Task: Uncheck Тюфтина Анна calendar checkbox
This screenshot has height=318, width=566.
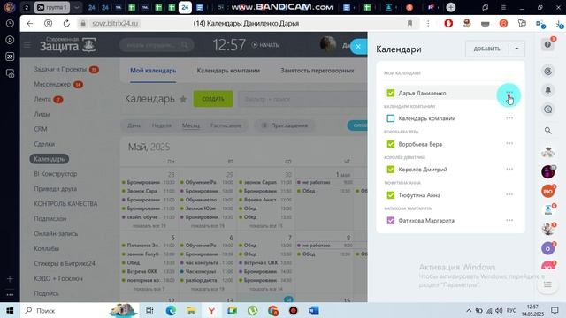Action: point(391,195)
